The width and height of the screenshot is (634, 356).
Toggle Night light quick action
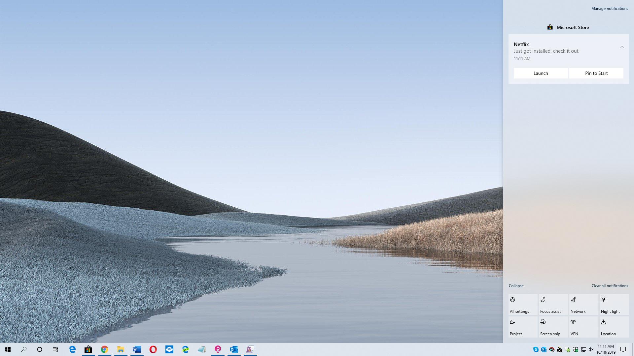pos(614,305)
